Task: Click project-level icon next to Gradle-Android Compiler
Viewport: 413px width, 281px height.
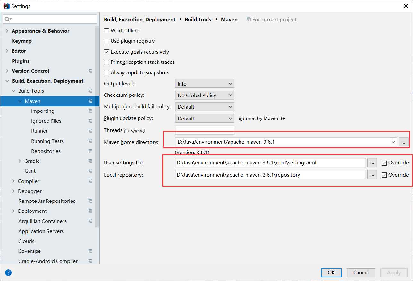Action: coord(90,261)
